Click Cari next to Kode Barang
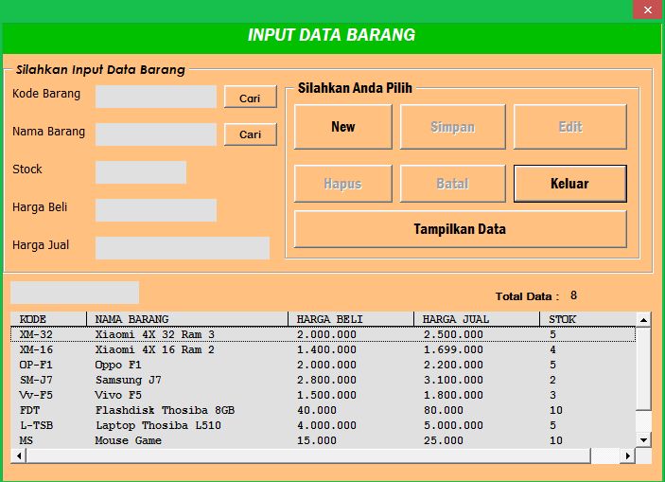The image size is (665, 482). tap(251, 97)
